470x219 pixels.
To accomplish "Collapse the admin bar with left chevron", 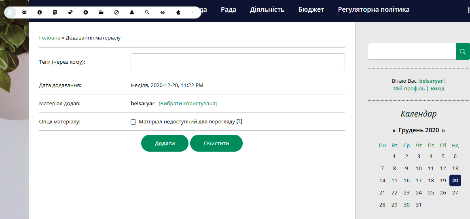I will [193, 13].
